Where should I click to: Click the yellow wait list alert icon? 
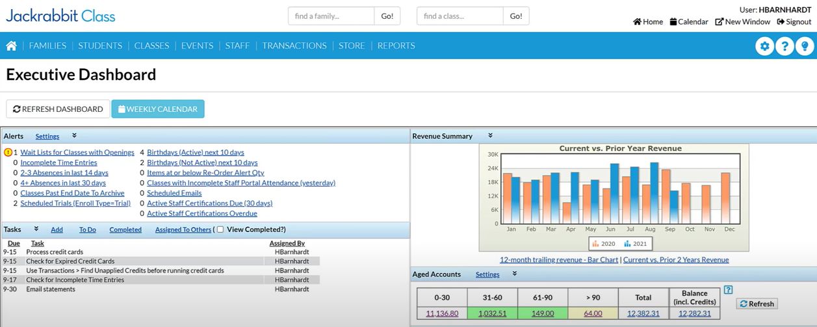[x=8, y=153]
